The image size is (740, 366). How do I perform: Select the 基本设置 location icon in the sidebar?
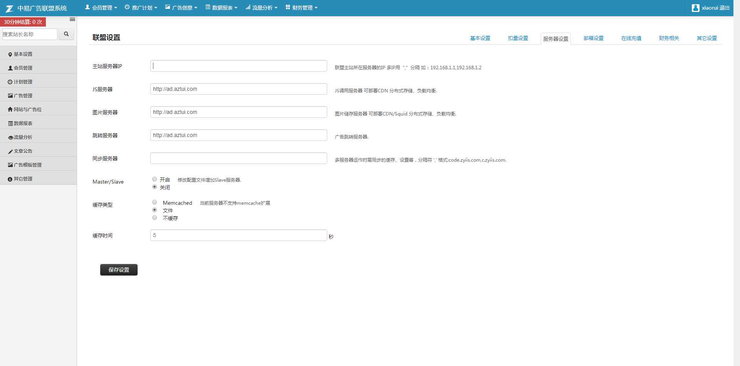[10, 54]
